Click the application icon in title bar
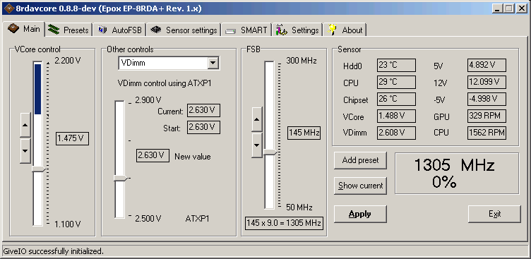531x259 pixels. (8, 8)
